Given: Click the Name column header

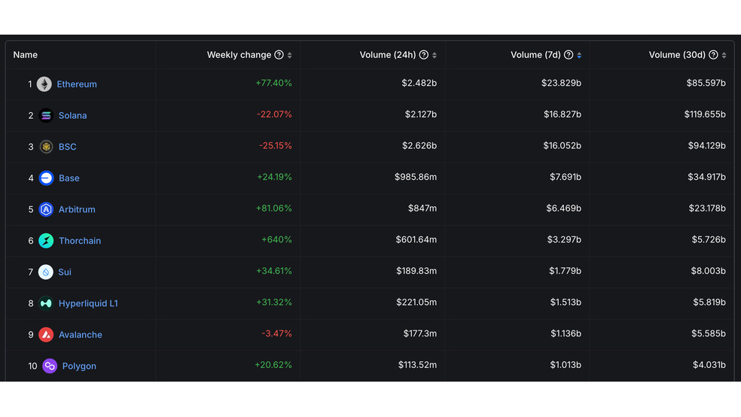Looking at the screenshot, I should tap(26, 55).
